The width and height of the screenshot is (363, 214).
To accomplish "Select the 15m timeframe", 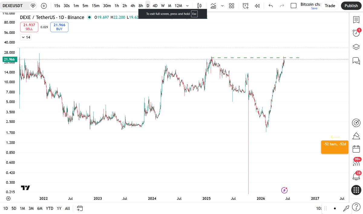I will click(x=96, y=6).
